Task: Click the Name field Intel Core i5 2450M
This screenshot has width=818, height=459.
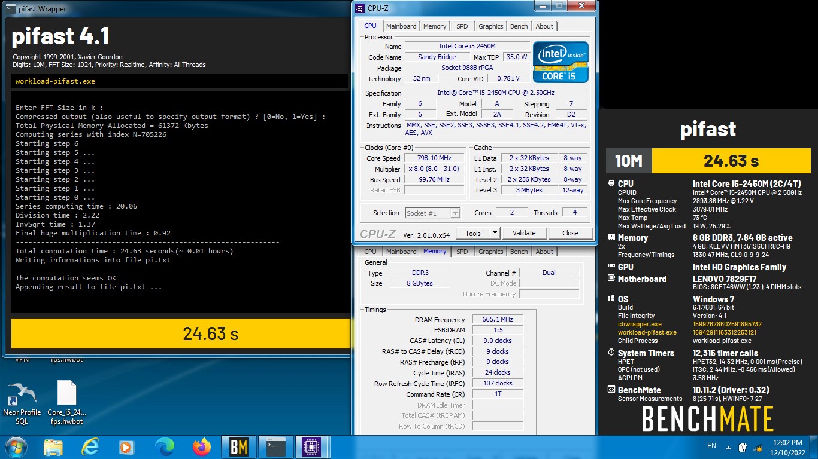Action: pos(467,46)
